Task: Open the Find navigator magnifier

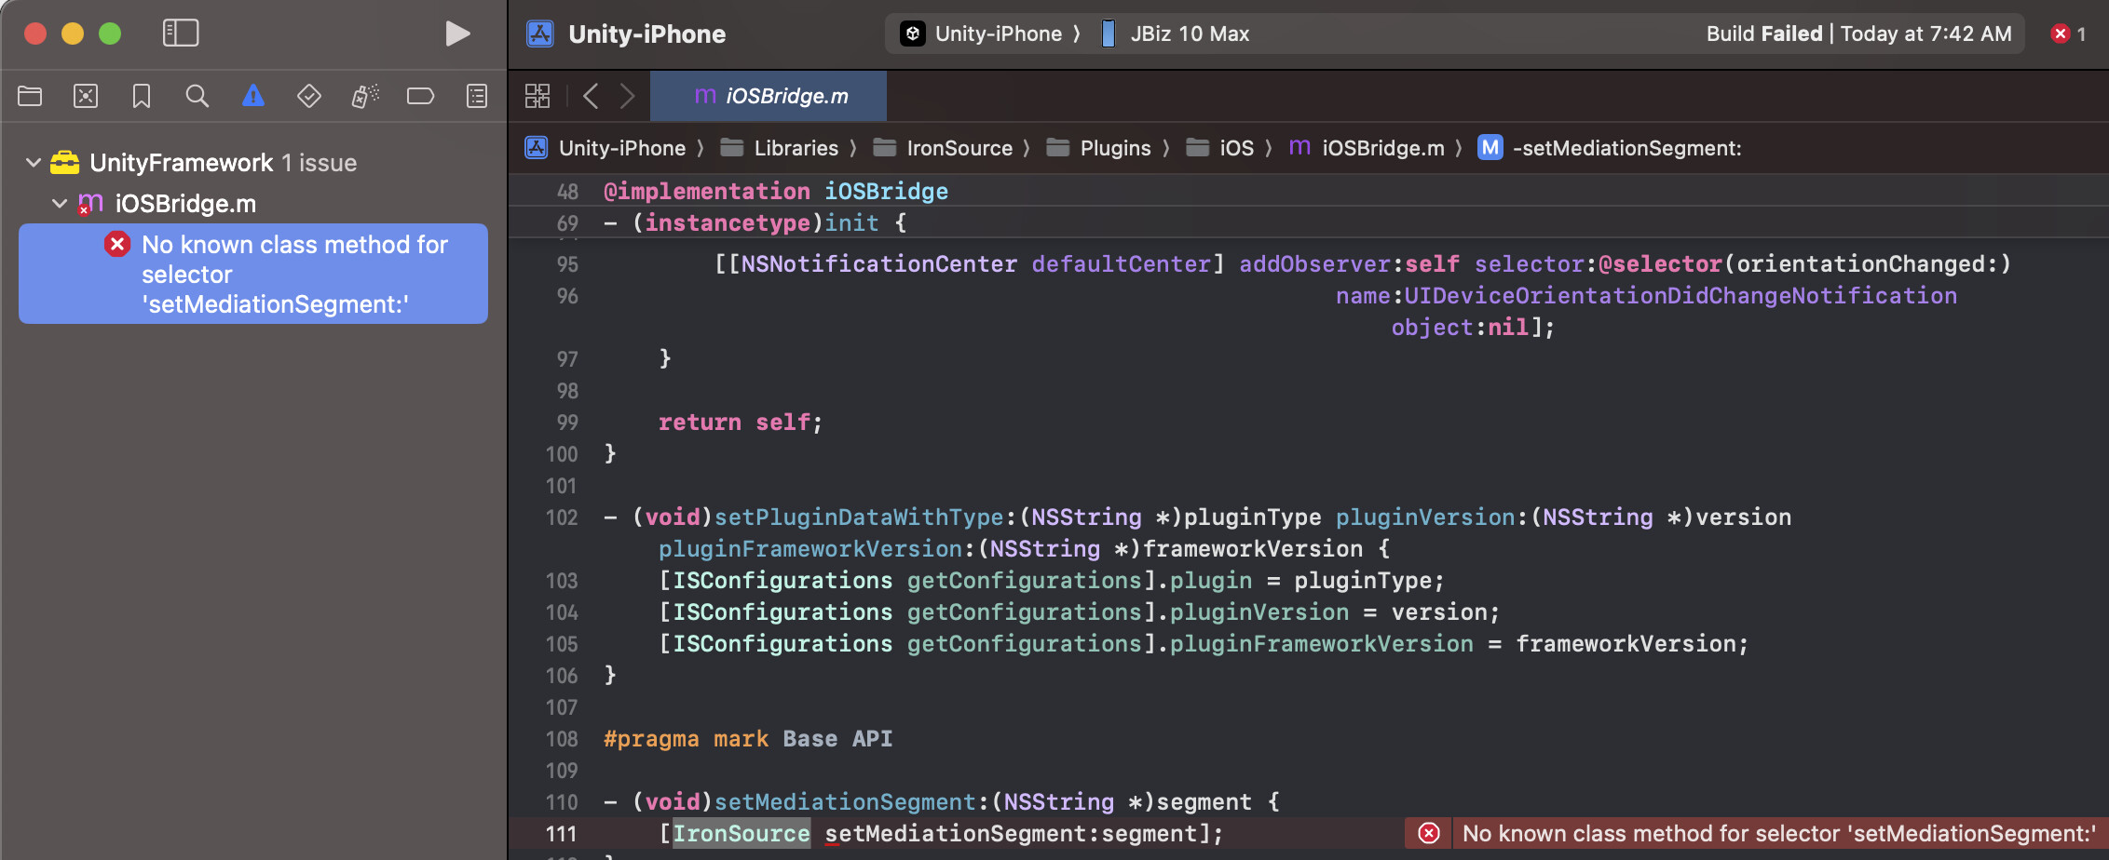Action: [197, 96]
